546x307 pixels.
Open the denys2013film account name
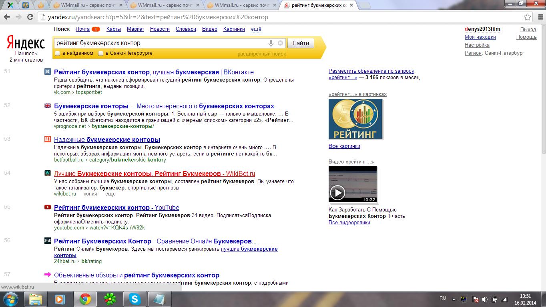482,29
